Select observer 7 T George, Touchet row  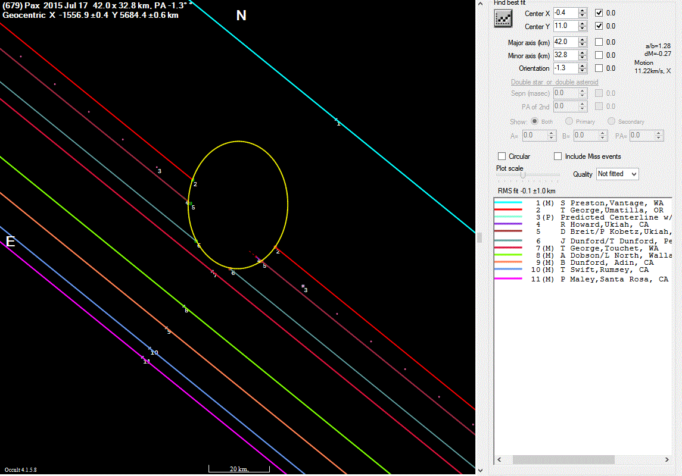[x=583, y=249]
